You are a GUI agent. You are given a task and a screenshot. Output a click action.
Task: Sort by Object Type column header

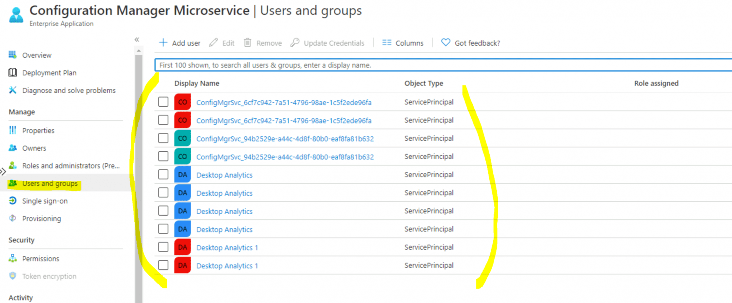[423, 83]
